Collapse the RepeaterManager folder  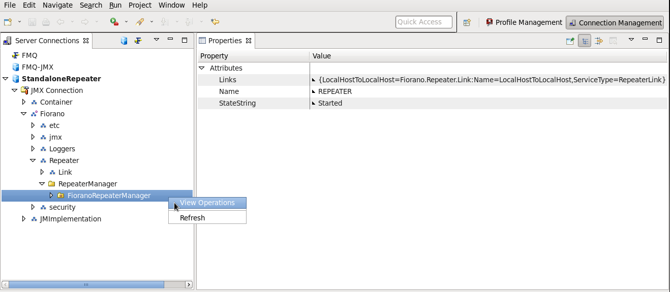pyautogui.click(x=42, y=184)
